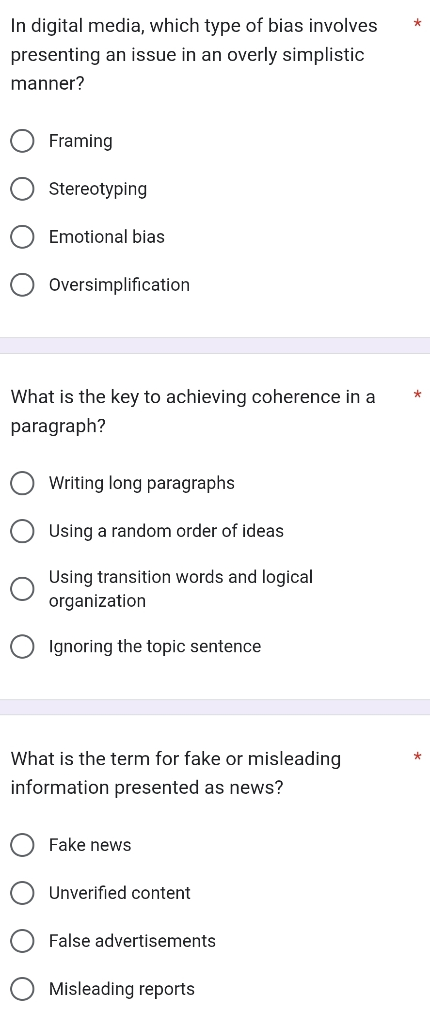Click the Oversimplification label text

click(x=119, y=285)
